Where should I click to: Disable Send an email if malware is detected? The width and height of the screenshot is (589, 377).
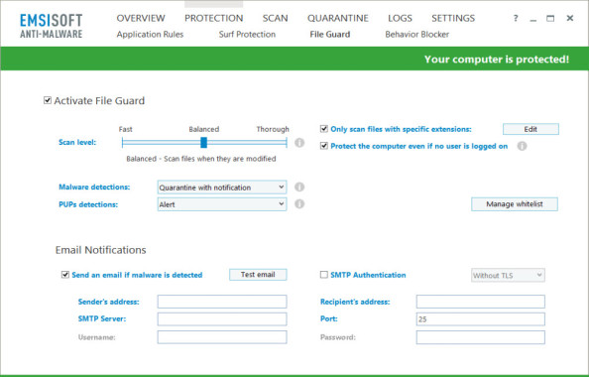(65, 275)
